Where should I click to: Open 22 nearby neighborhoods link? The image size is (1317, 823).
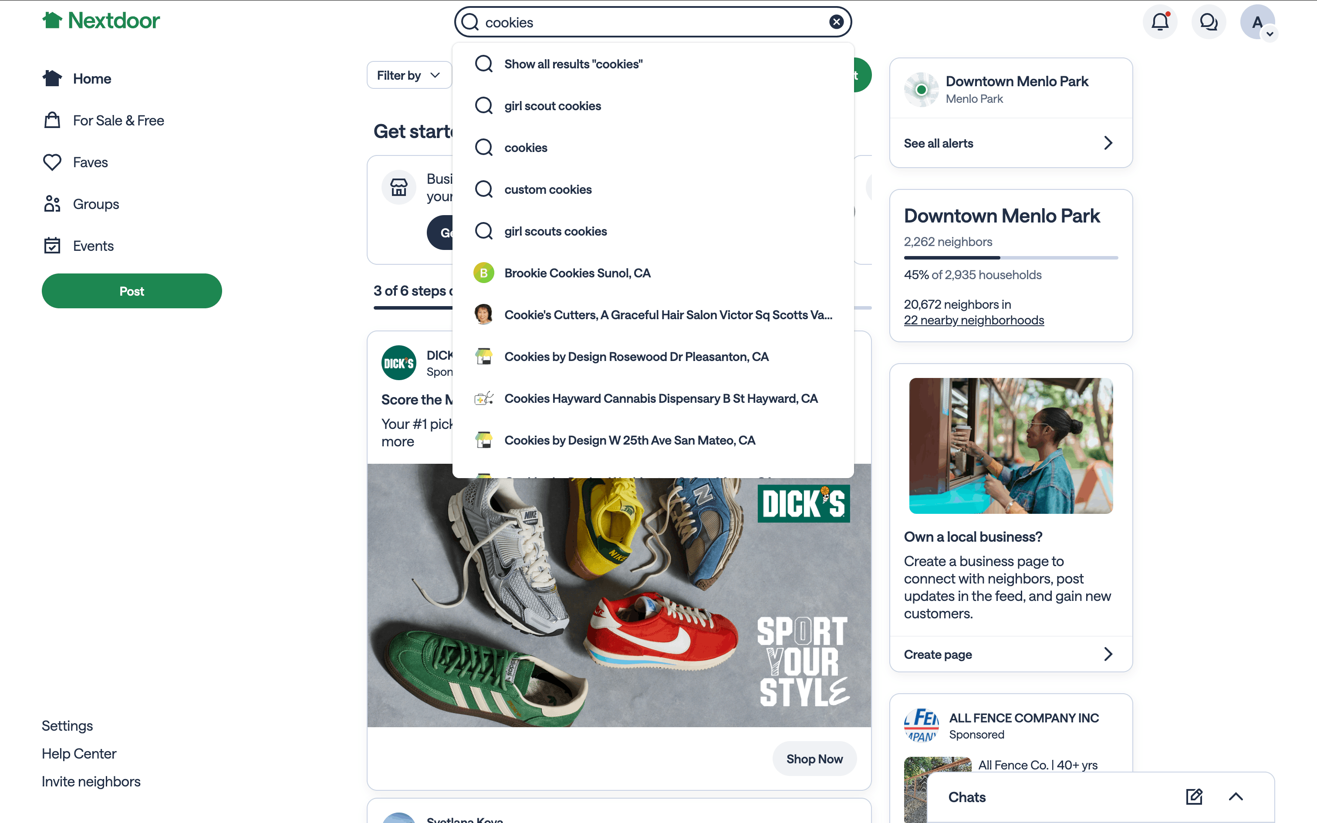point(974,320)
